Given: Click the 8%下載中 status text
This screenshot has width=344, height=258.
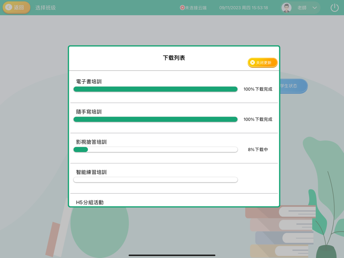Looking at the screenshot, I should [258, 150].
